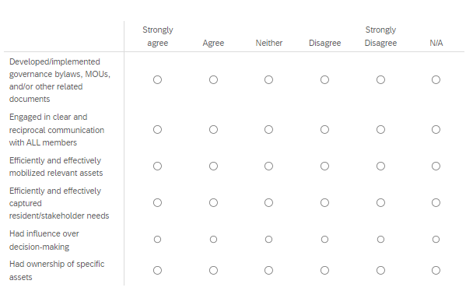Image resolution: width=466 pixels, height=291 pixels.
Task: Choose Disagree for communication with ALL members
Action: pyautogui.click(x=325, y=130)
